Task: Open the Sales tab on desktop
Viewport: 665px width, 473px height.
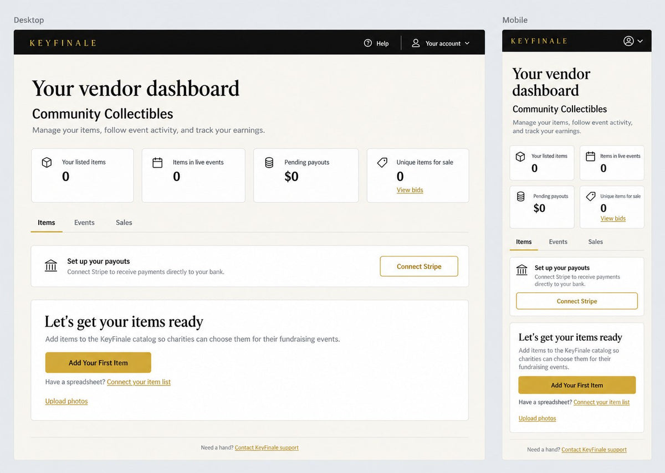Action: coord(124,223)
